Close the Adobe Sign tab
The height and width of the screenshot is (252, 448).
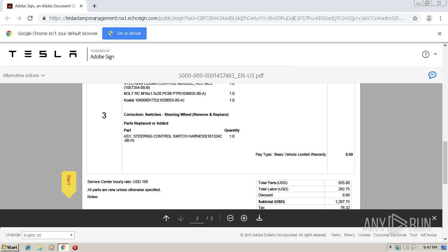point(81,6)
